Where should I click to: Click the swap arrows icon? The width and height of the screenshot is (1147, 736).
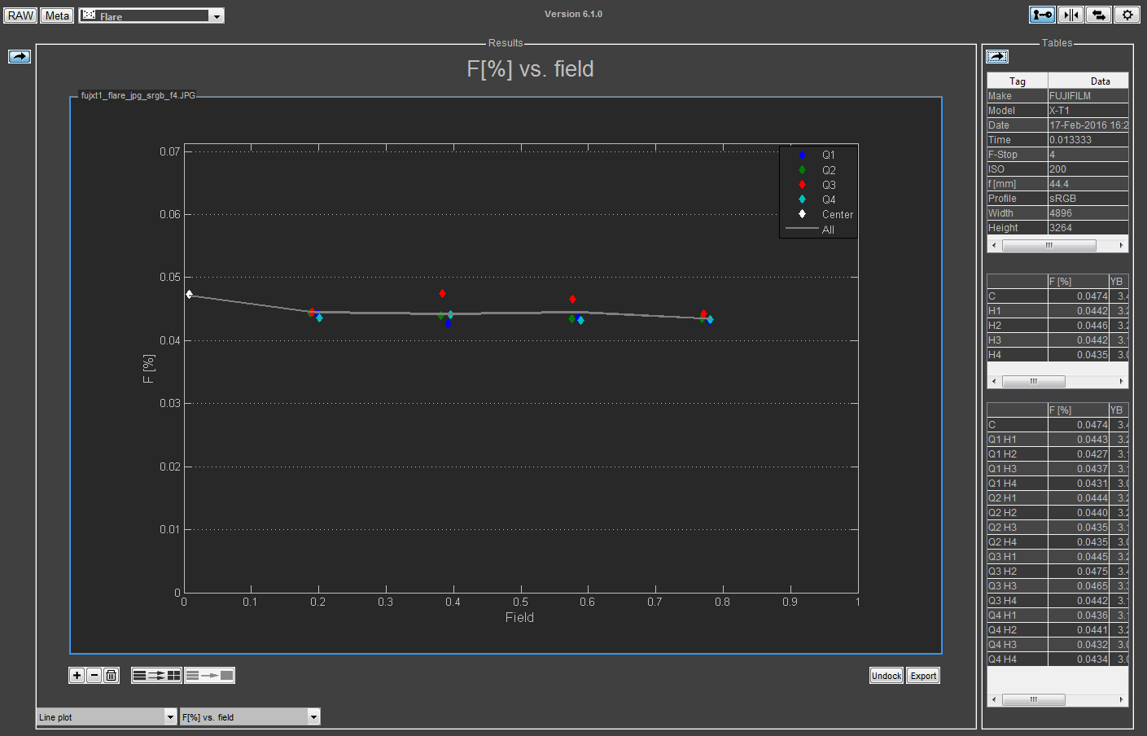(1099, 15)
